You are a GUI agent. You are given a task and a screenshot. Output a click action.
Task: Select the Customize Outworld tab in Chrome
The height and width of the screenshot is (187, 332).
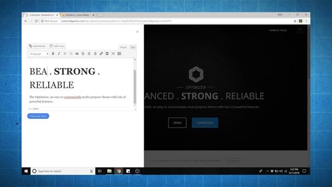41,15
